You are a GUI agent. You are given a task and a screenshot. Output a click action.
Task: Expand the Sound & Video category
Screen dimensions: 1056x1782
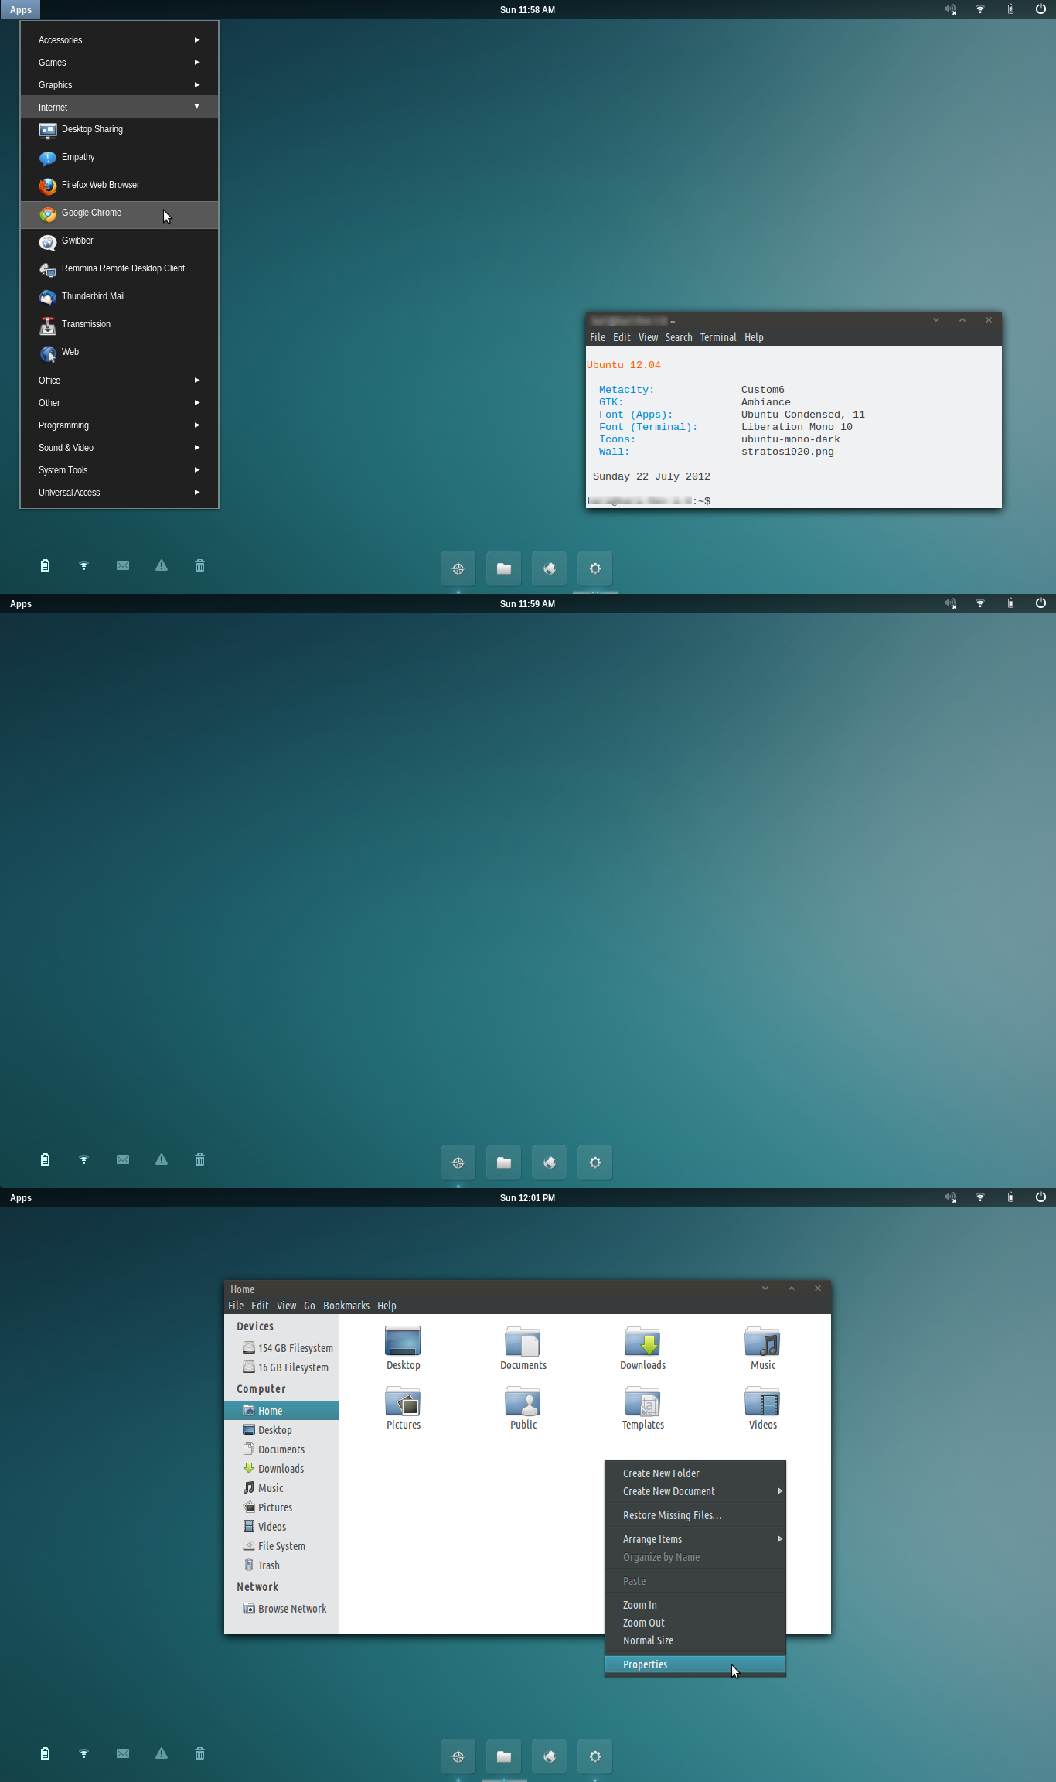pyautogui.click(x=119, y=448)
